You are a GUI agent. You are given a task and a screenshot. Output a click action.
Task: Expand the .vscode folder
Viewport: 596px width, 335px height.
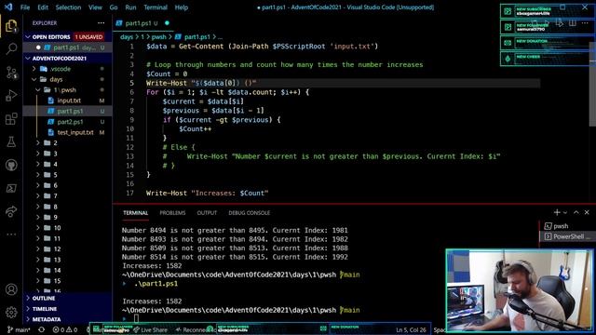coord(68,69)
